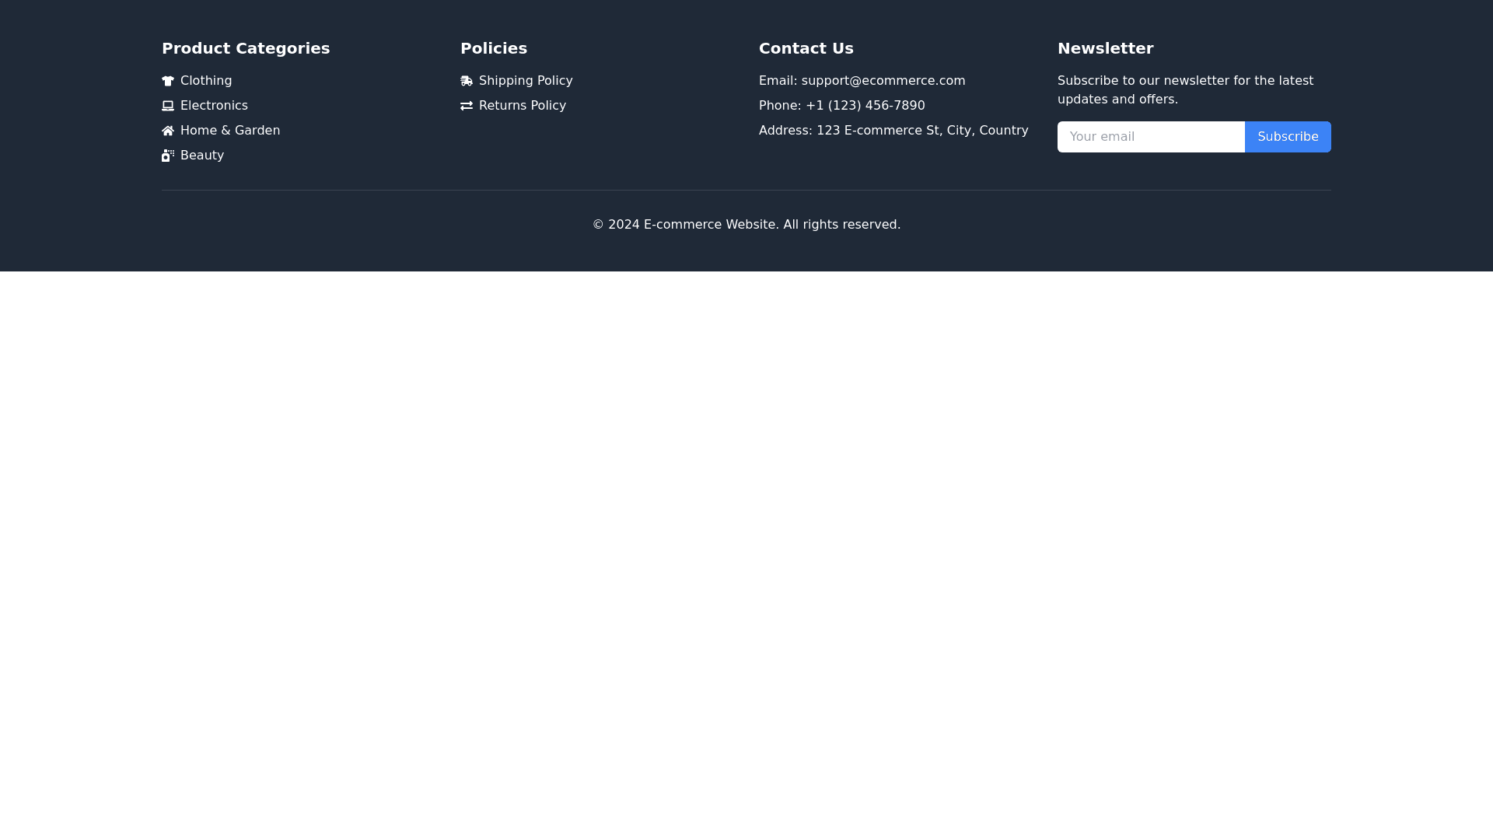Click the 2024 copyright notice text
Image resolution: width=1493 pixels, height=840 pixels.
click(746, 225)
